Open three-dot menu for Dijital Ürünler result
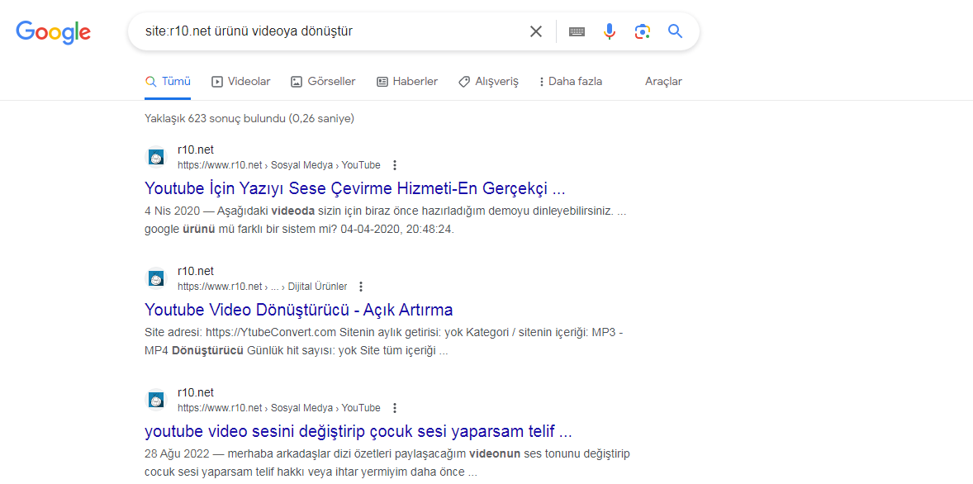 361,287
